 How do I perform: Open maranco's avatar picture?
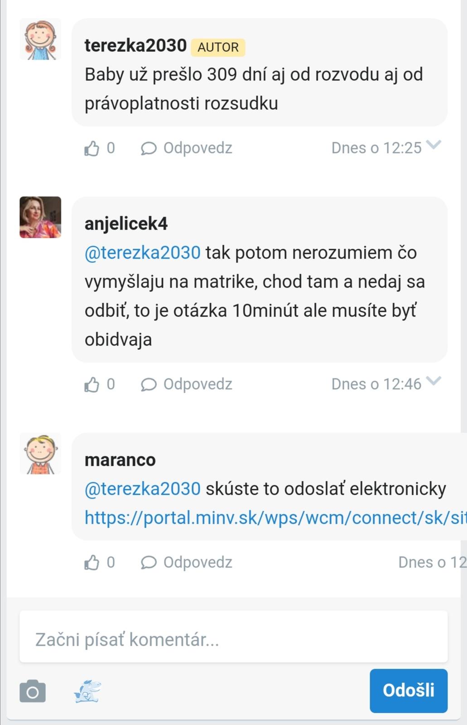coord(40,454)
